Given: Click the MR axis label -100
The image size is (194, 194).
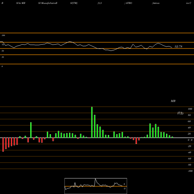Looking at the screenshot, I should click(190, 171).
